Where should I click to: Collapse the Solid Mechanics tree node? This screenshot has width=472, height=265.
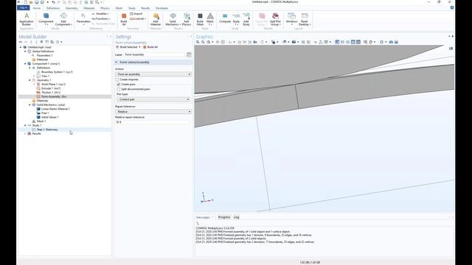[x=29, y=105]
